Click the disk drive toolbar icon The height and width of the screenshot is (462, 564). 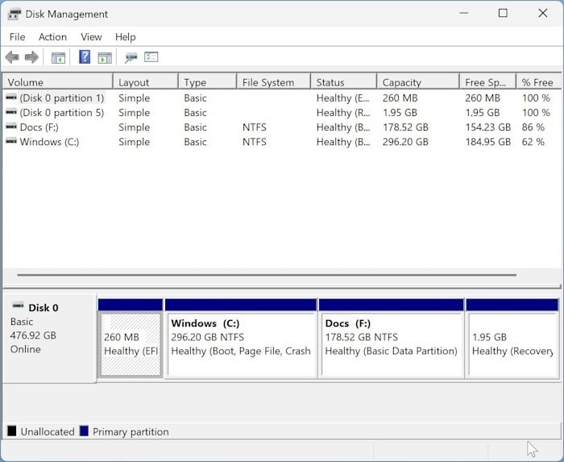click(131, 57)
